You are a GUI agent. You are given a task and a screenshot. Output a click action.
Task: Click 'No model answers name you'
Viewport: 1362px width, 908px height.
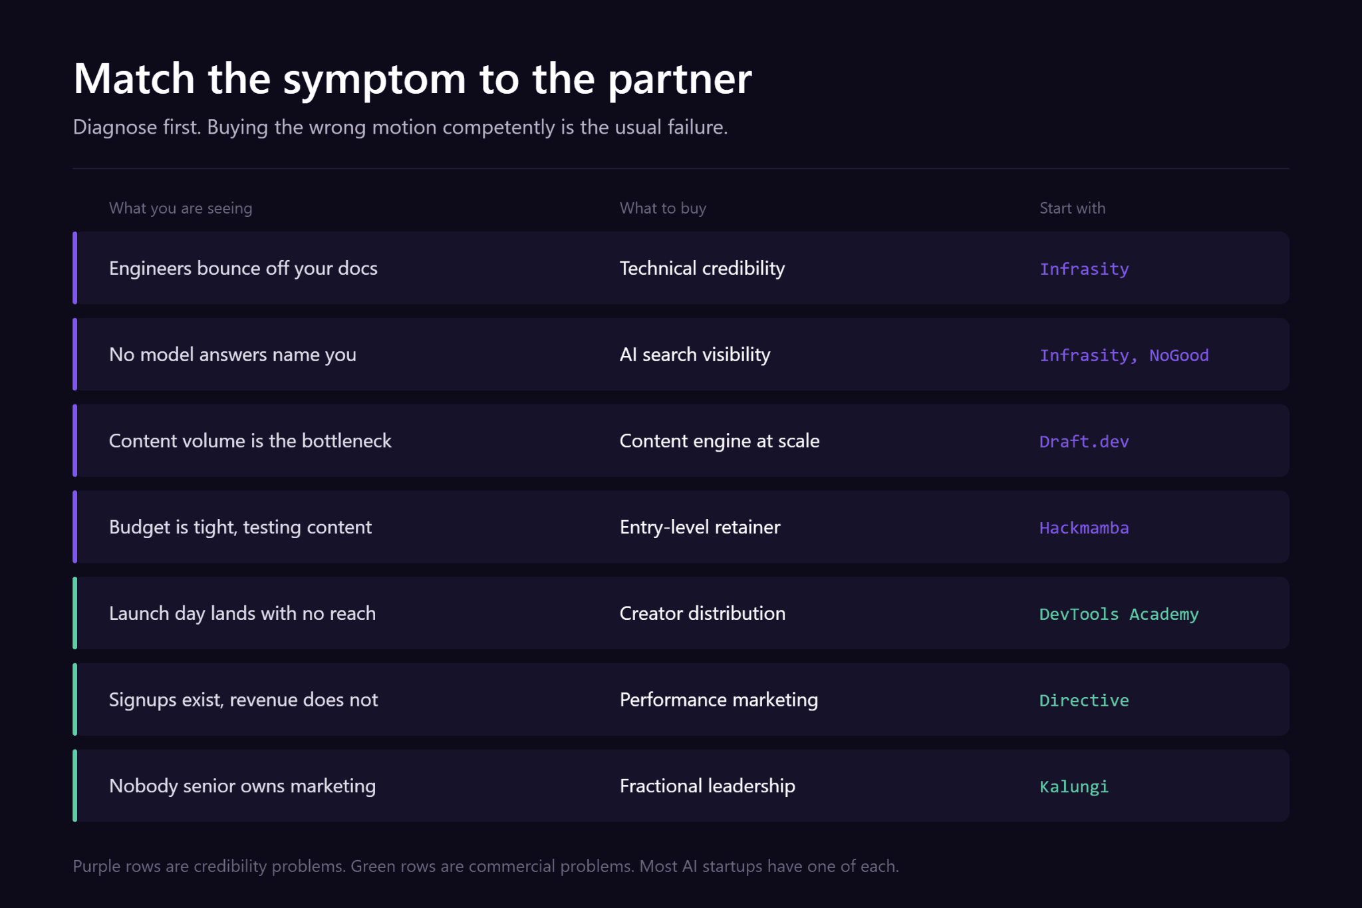233,355
